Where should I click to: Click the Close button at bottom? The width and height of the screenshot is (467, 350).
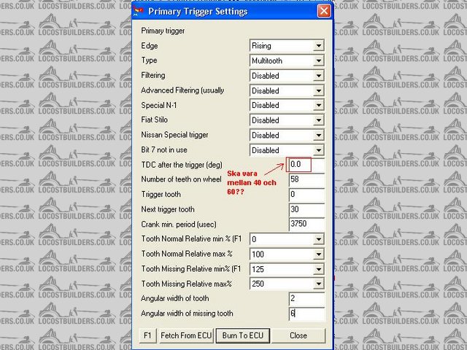(298, 335)
